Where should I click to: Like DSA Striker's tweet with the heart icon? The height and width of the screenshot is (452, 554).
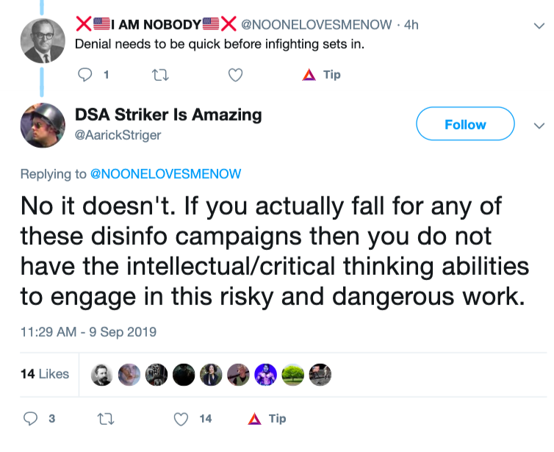[181, 419]
